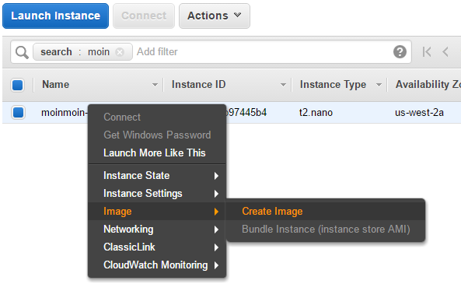This screenshot has height=284, width=461.
Task: Expand the ClassicLink submenu
Action: tap(157, 247)
